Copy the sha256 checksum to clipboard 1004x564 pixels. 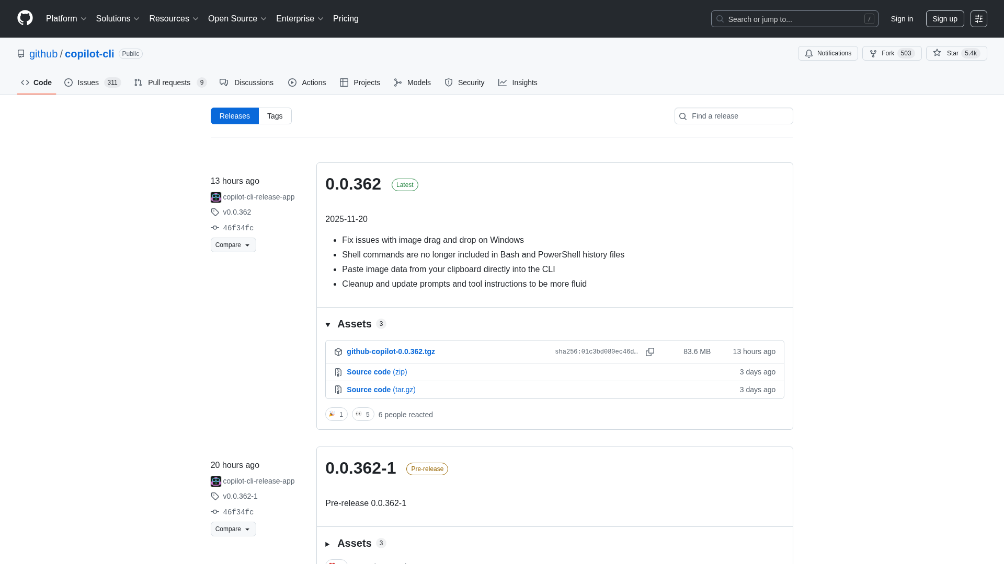(650, 352)
